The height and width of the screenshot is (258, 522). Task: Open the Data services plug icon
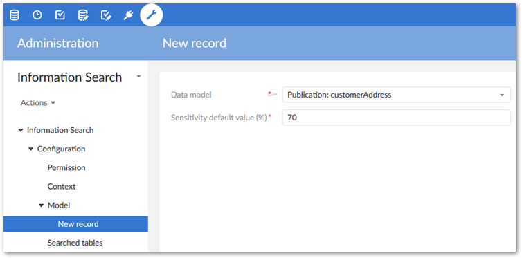(x=129, y=15)
